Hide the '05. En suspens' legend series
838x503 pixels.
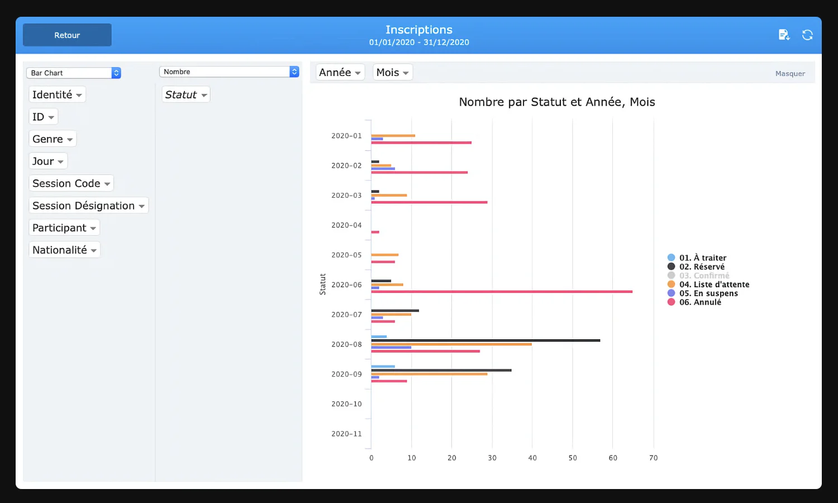click(x=708, y=293)
